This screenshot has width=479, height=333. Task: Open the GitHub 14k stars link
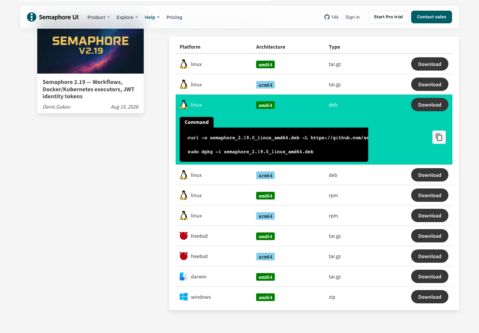point(331,17)
